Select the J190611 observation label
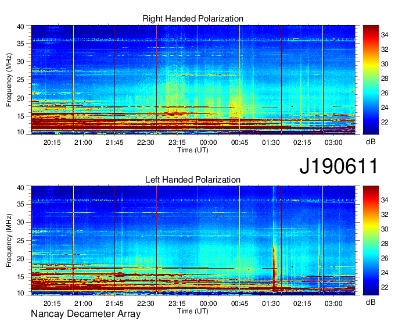Screen dimensions: 395x321 click(x=339, y=166)
